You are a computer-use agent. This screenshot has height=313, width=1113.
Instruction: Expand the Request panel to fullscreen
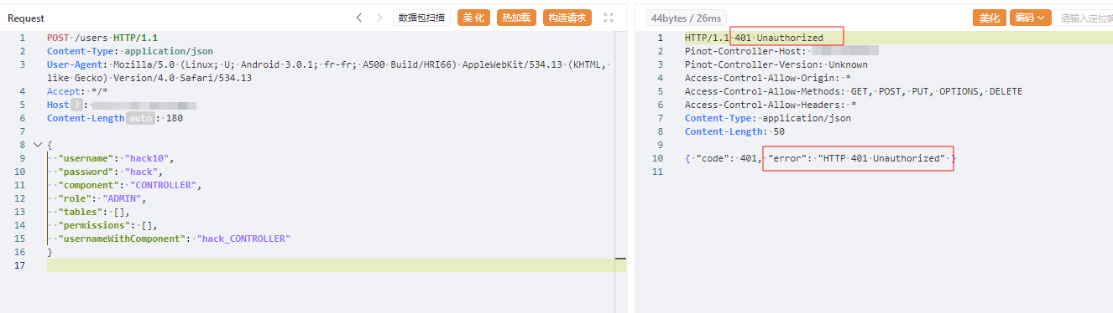[x=609, y=18]
